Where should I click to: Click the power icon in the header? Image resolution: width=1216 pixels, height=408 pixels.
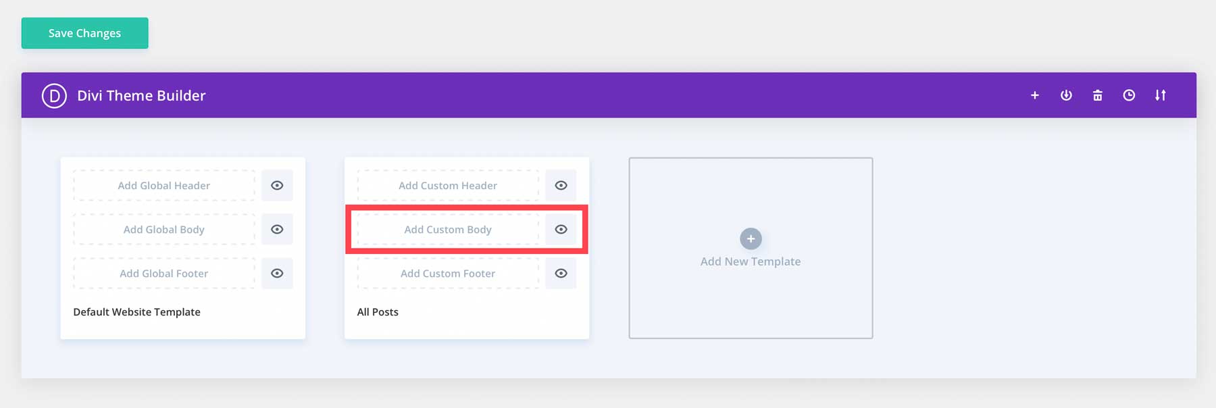click(x=1066, y=96)
